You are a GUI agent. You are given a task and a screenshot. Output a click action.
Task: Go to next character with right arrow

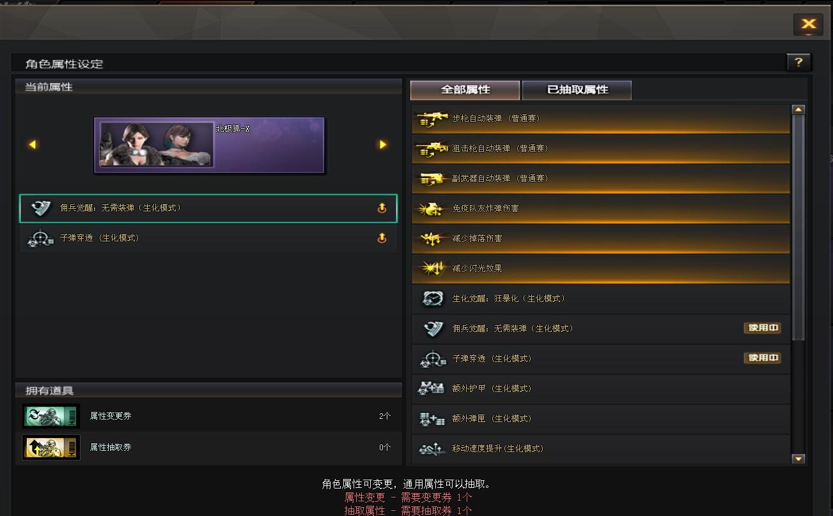click(x=383, y=145)
